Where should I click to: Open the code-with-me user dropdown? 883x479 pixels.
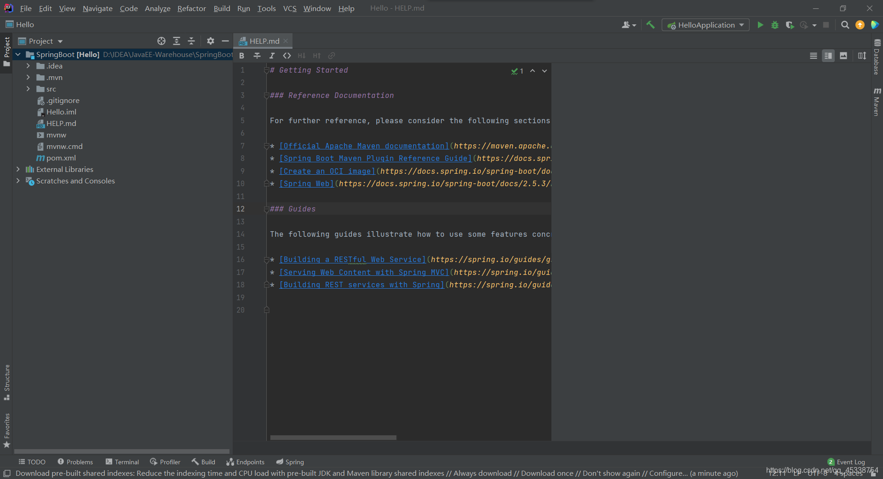tap(629, 25)
